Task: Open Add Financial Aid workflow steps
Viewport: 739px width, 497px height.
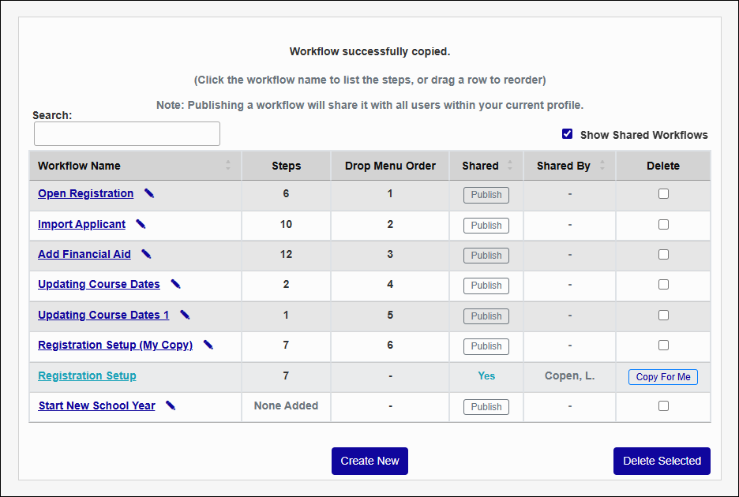Action: pyautogui.click(x=84, y=254)
